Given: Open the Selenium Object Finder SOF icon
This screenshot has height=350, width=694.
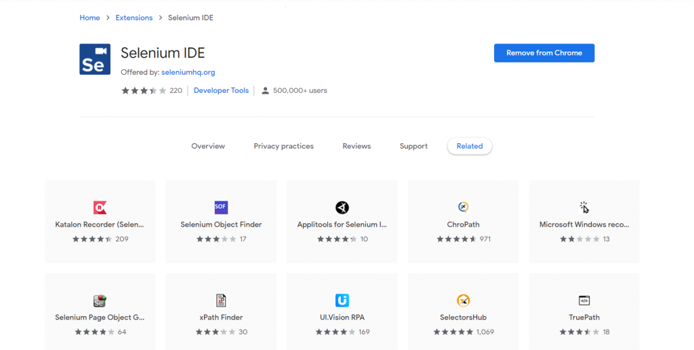Looking at the screenshot, I should click(221, 208).
